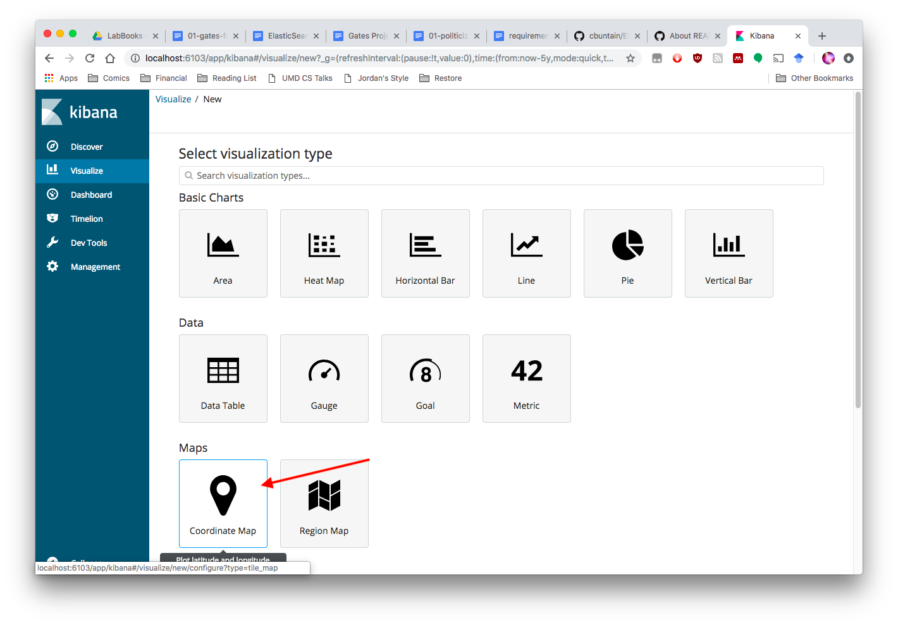Open the Chrome profile avatar
Image resolution: width=898 pixels, height=625 pixels.
pyautogui.click(x=828, y=58)
